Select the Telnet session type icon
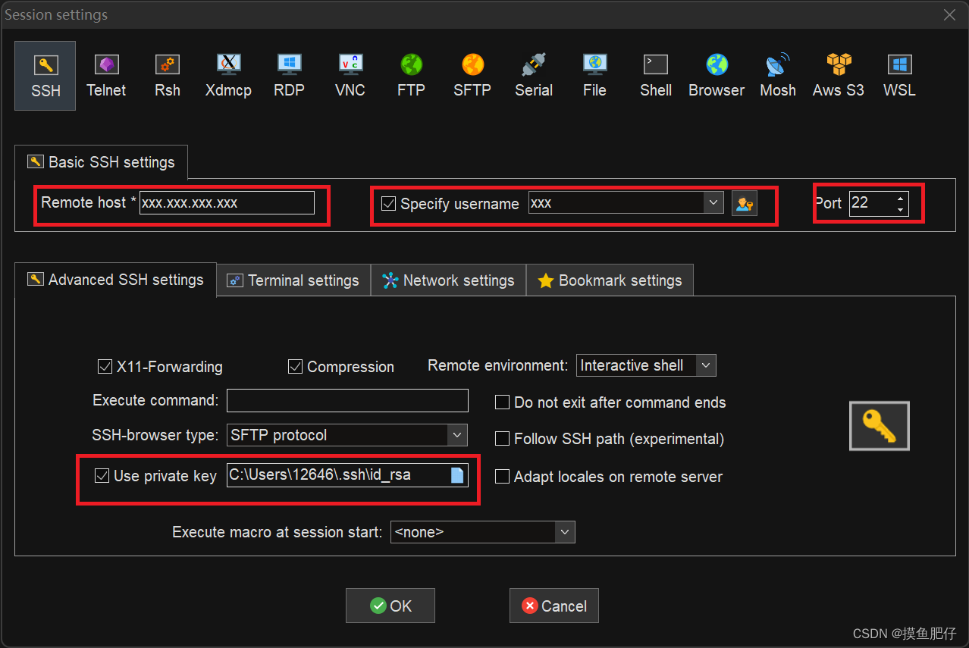The height and width of the screenshot is (648, 969). point(106,76)
